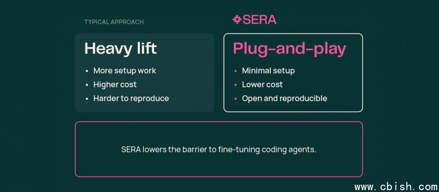Click the SERA lowers the barrier caption
Viewport: 439px width, 192px height.
(x=219, y=149)
